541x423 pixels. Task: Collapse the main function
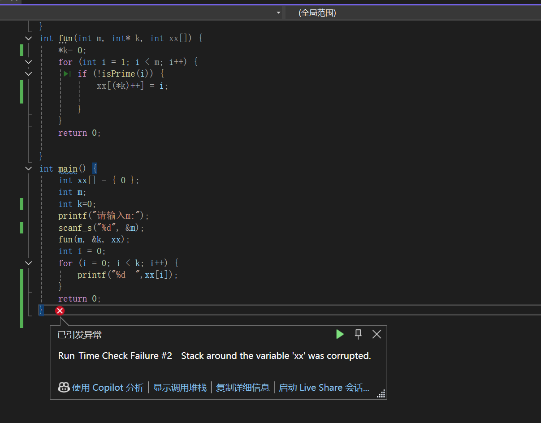pos(29,168)
